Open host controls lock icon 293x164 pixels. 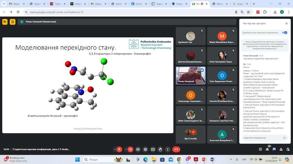coord(288,149)
